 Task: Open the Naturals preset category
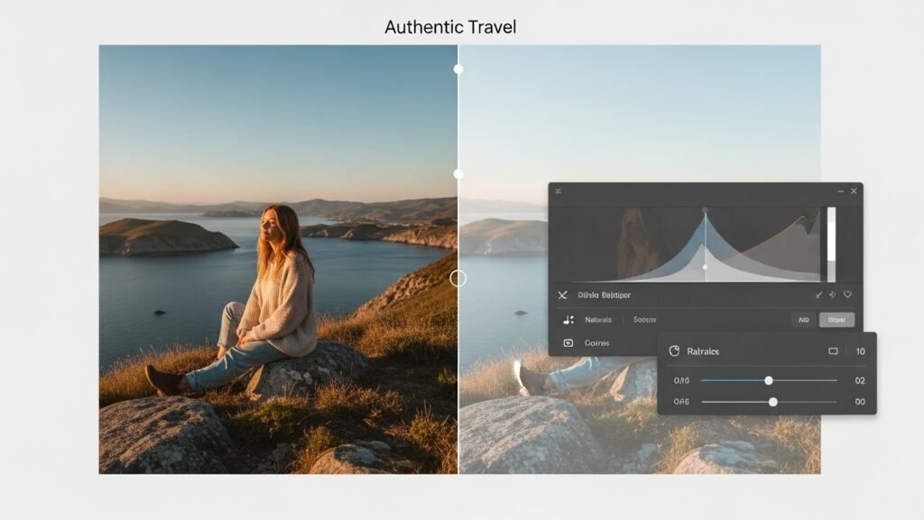(598, 320)
